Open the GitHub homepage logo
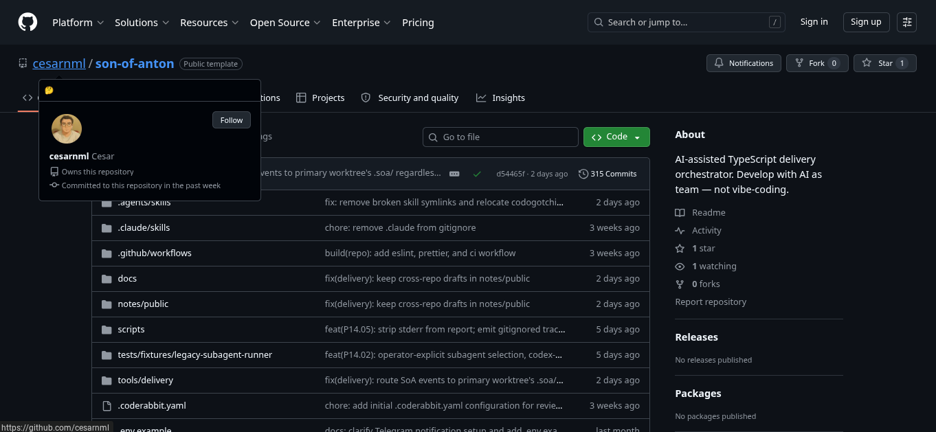Image resolution: width=936 pixels, height=432 pixels. [x=27, y=22]
